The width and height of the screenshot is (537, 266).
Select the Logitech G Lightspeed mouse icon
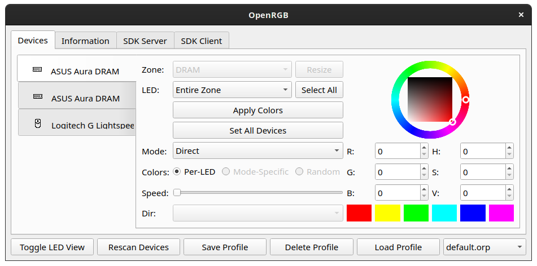click(x=38, y=123)
